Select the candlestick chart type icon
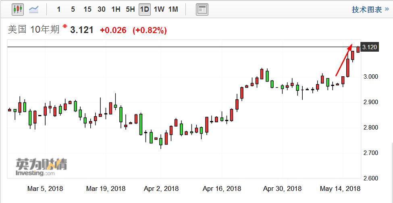The width and height of the screenshot is (393, 203). coord(18,10)
